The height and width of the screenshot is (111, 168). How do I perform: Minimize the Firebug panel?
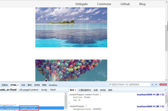click(161, 85)
